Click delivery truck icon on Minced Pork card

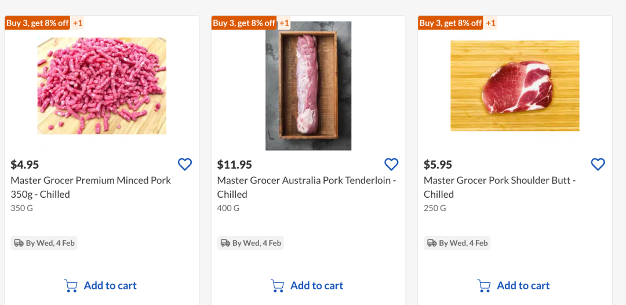click(19, 243)
